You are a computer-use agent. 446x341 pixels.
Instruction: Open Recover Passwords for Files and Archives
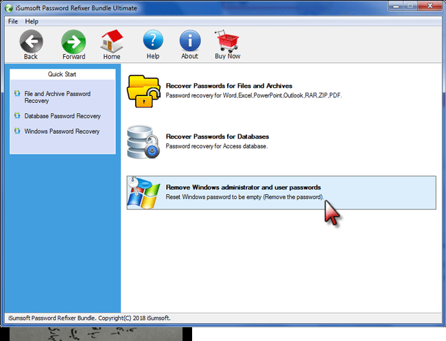228,86
